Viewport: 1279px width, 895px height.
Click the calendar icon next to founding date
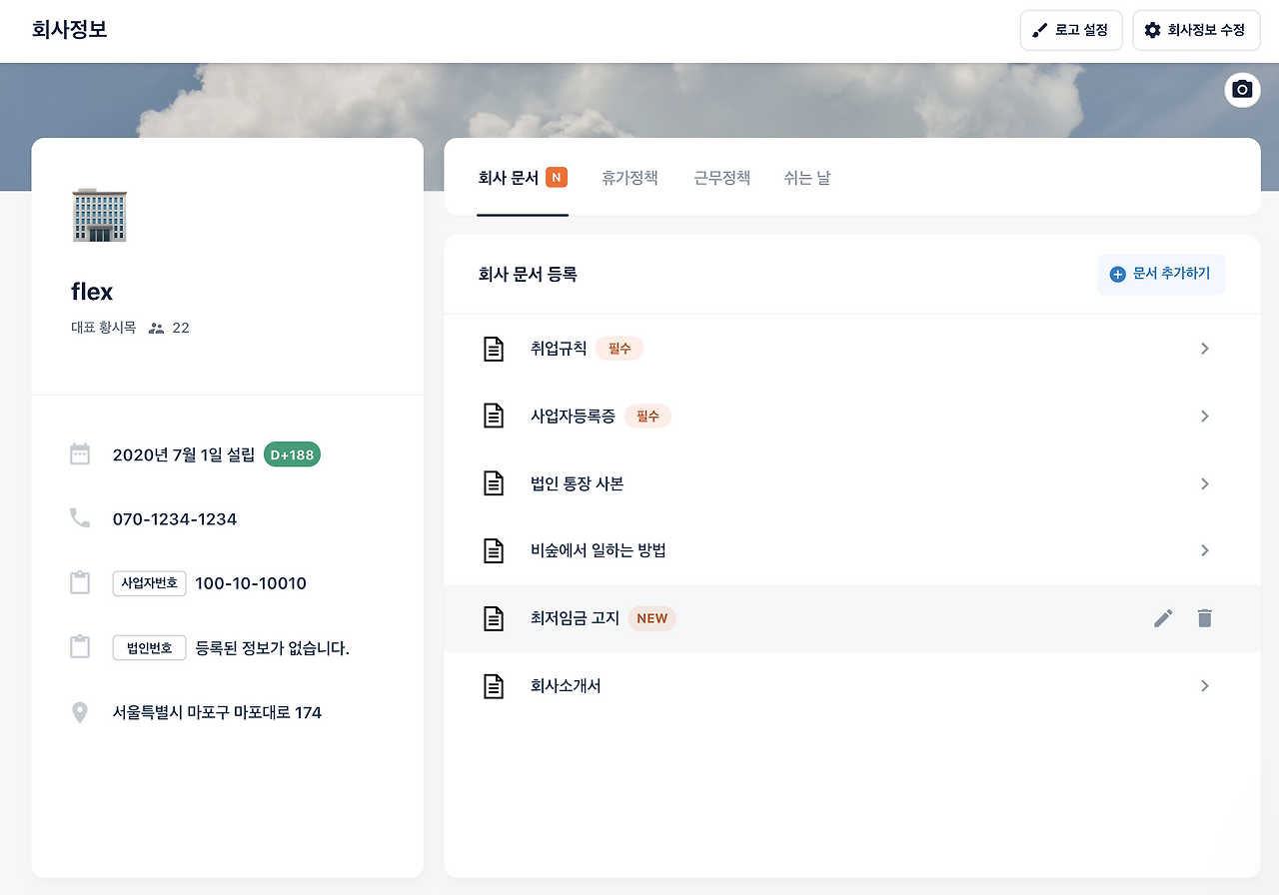tap(80, 454)
